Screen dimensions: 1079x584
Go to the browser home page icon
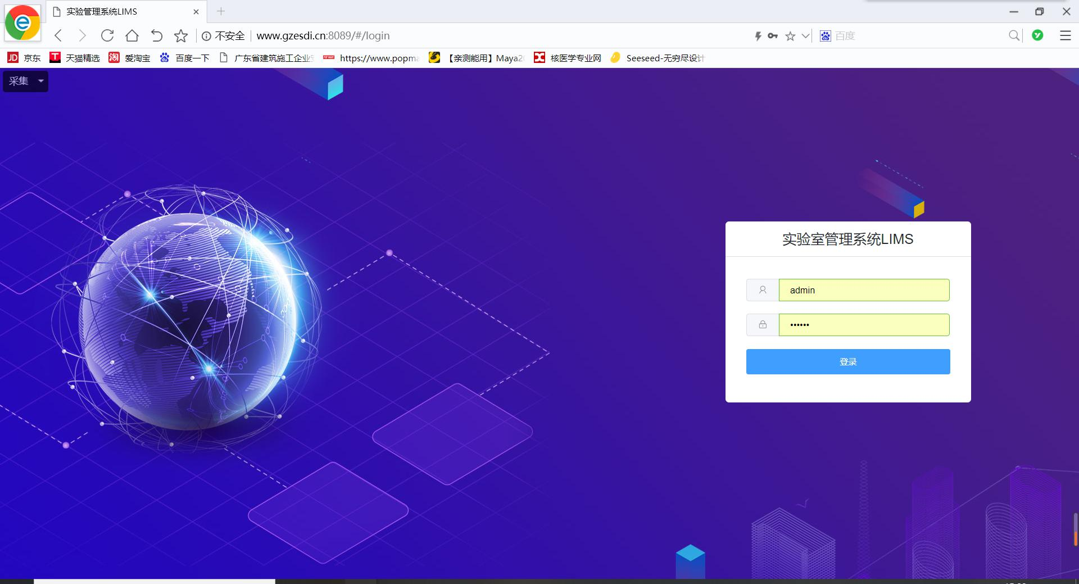pos(132,36)
